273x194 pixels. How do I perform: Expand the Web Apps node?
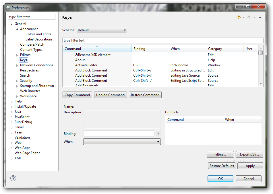tap(11, 148)
